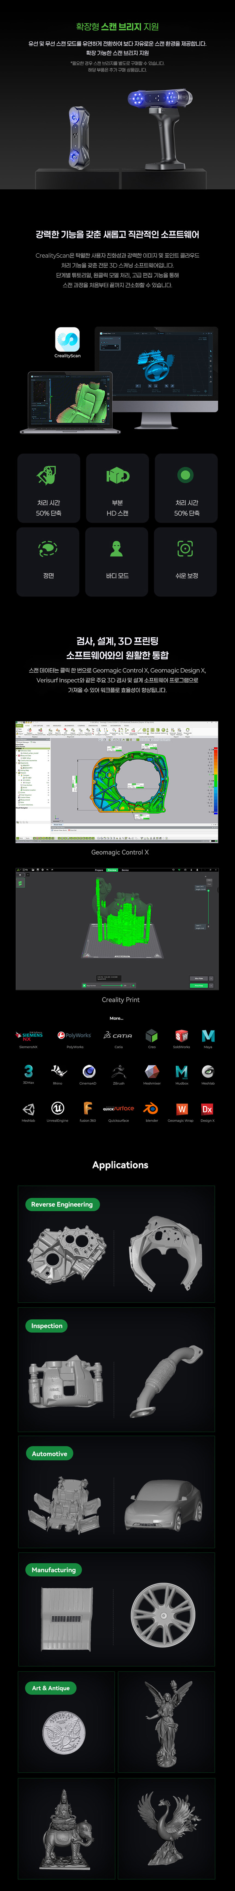Click the SiemensNX logo
This screenshot has height=1891, width=235.
click(29, 1036)
